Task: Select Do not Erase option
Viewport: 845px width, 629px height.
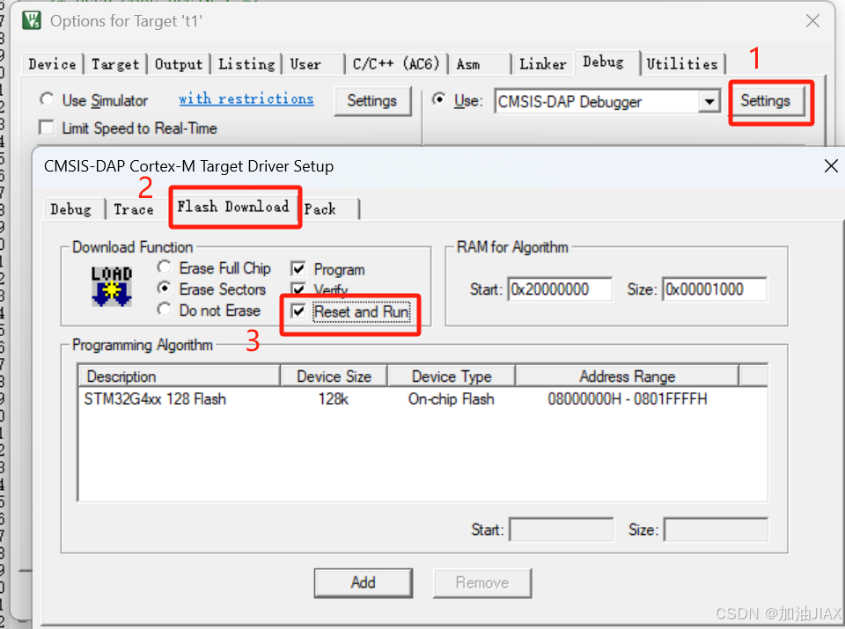Action: point(165,310)
